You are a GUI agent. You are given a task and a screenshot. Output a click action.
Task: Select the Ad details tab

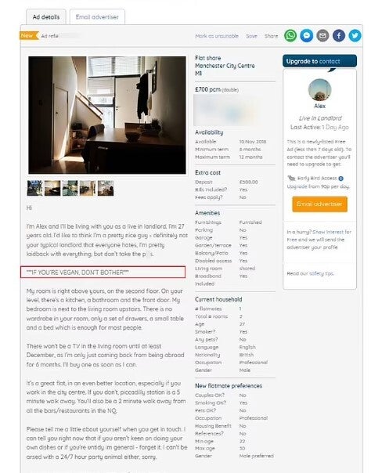(46, 17)
